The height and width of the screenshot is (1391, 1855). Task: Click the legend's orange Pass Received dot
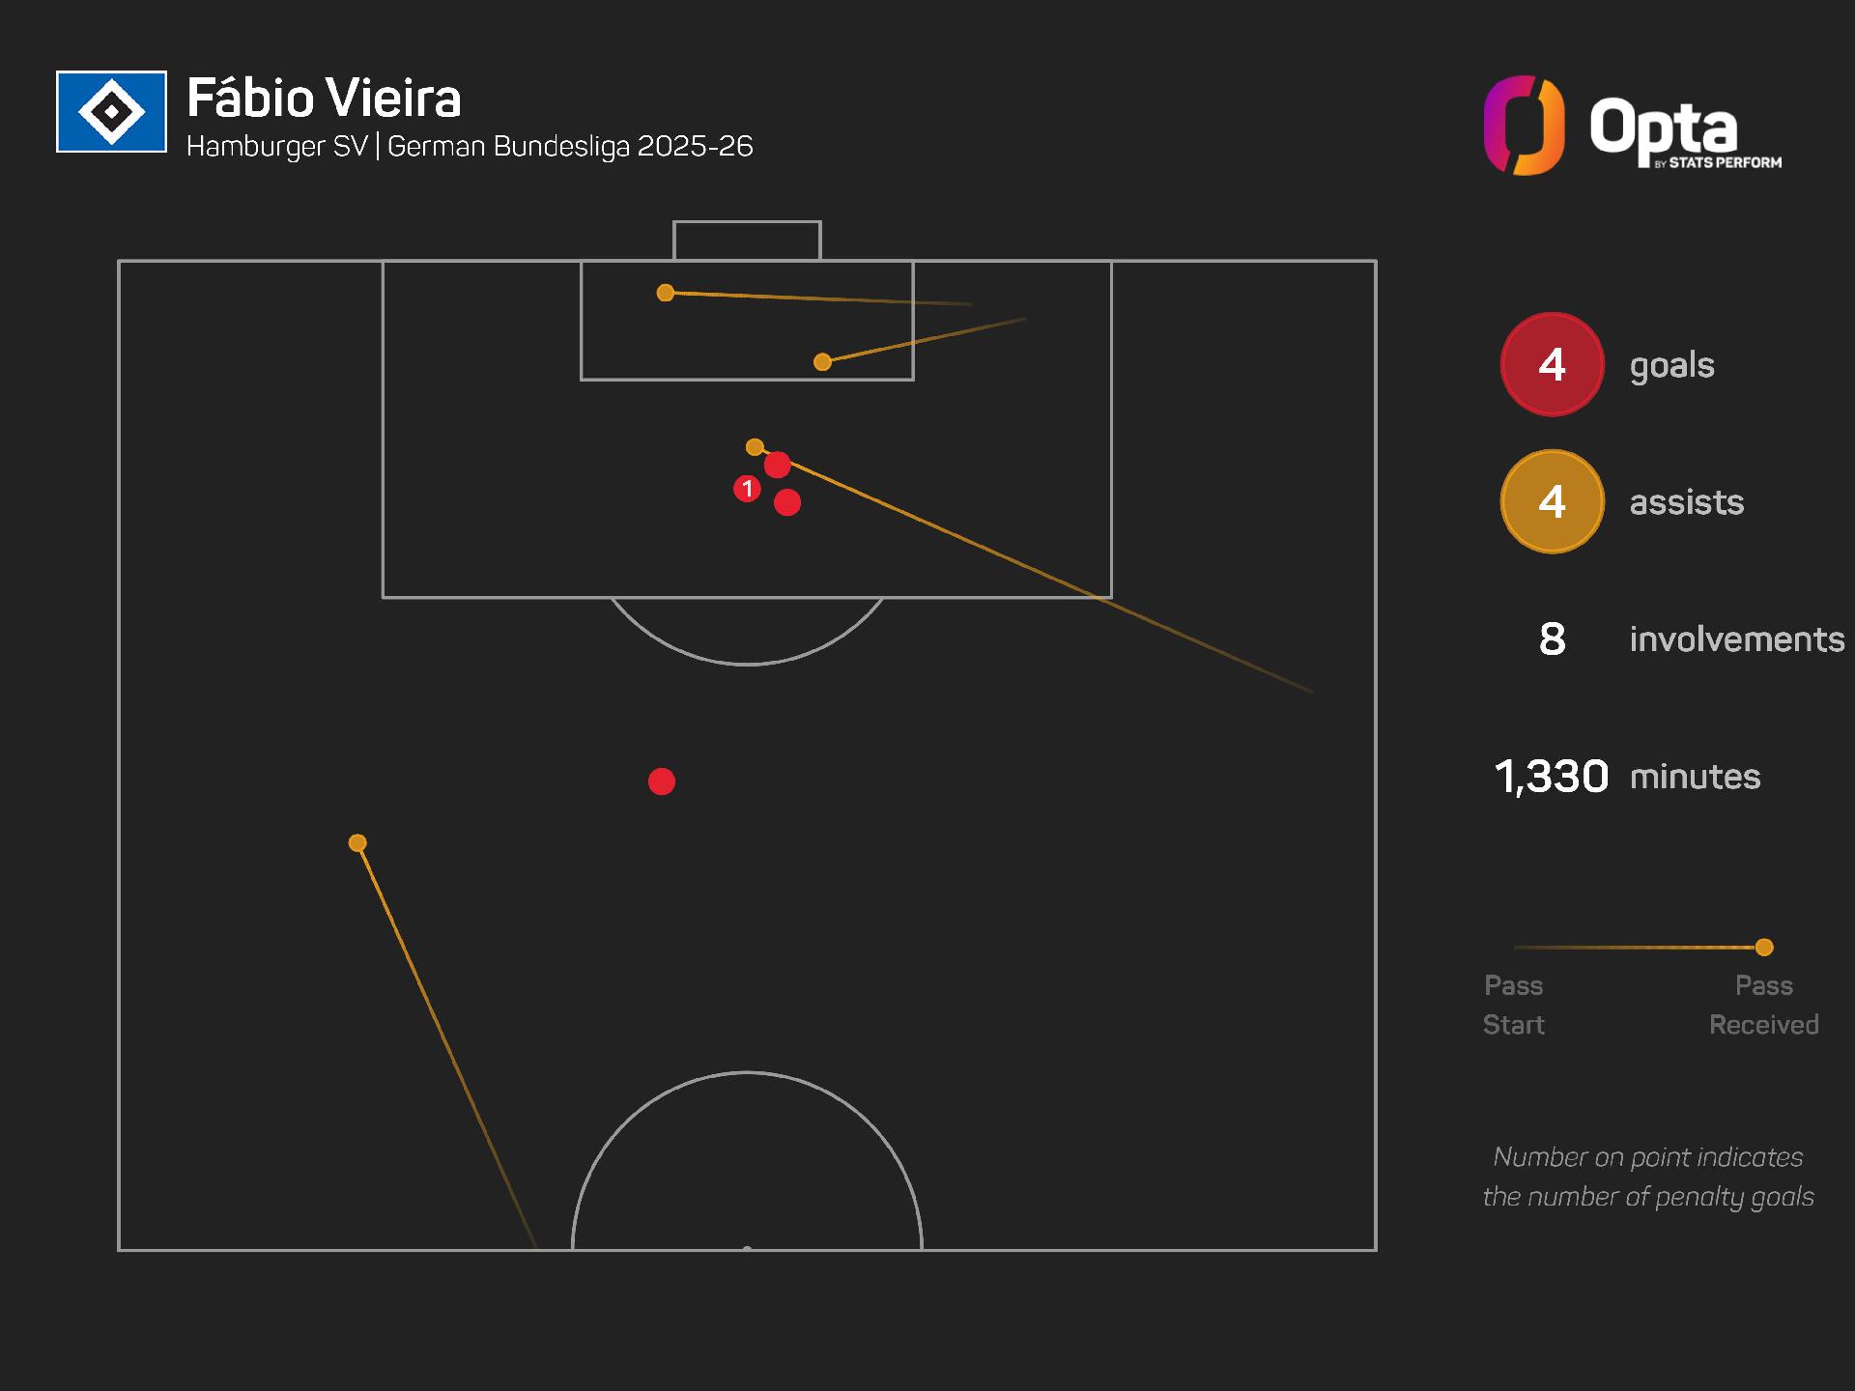[x=1764, y=948]
